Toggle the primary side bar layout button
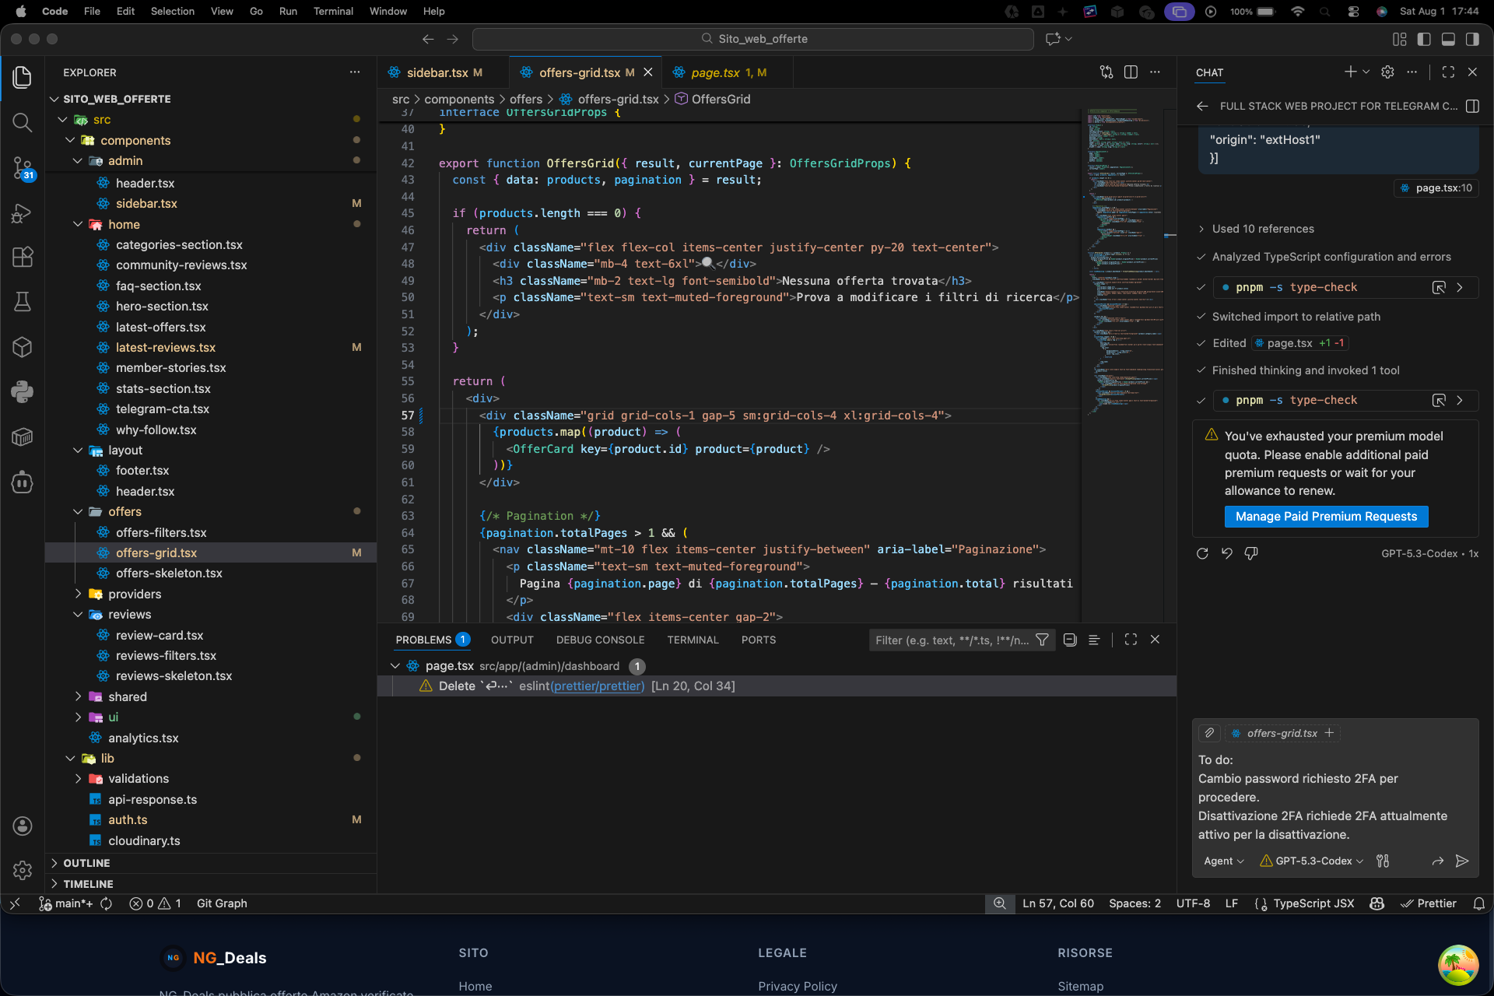 (1424, 39)
